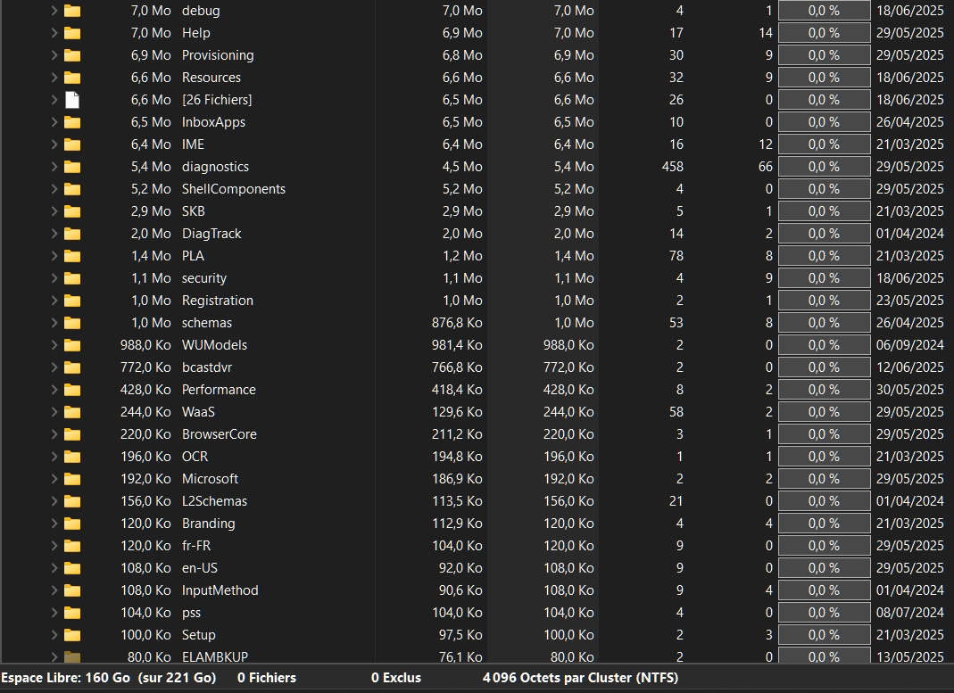Click percentage bar in the Setup row
This screenshot has width=954, height=693.
coord(825,635)
